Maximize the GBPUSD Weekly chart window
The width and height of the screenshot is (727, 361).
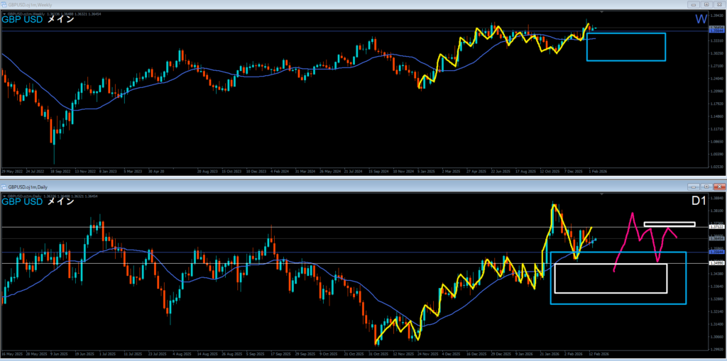coord(706,4)
